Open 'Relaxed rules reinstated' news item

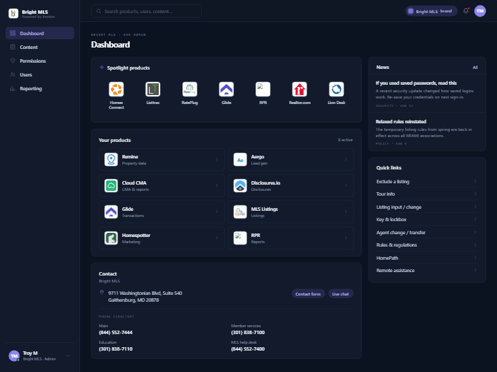(427, 132)
